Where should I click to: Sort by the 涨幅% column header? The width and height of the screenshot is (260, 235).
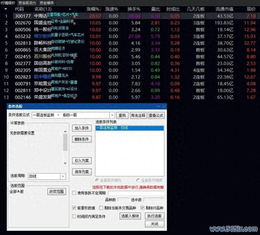coord(94,9)
